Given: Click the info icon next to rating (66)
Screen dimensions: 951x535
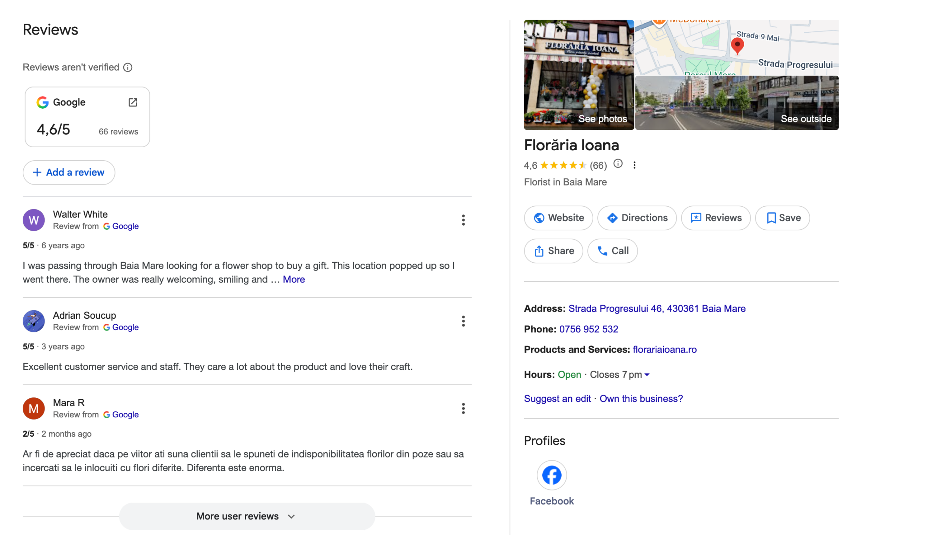Looking at the screenshot, I should pos(618,164).
